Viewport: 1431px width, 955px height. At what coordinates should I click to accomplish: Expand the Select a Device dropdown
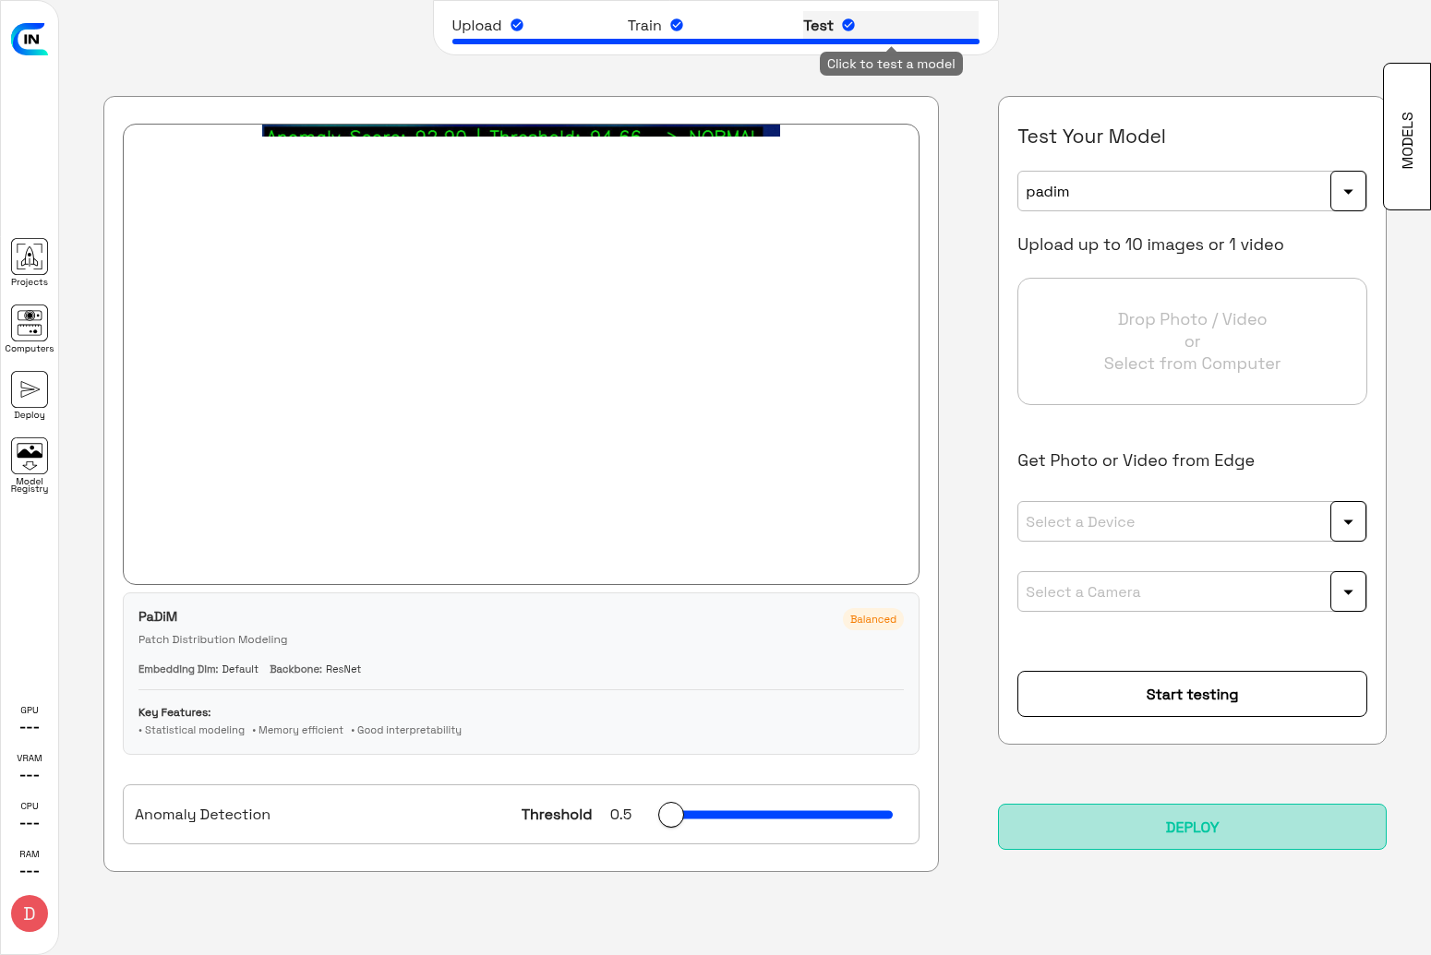click(1348, 521)
